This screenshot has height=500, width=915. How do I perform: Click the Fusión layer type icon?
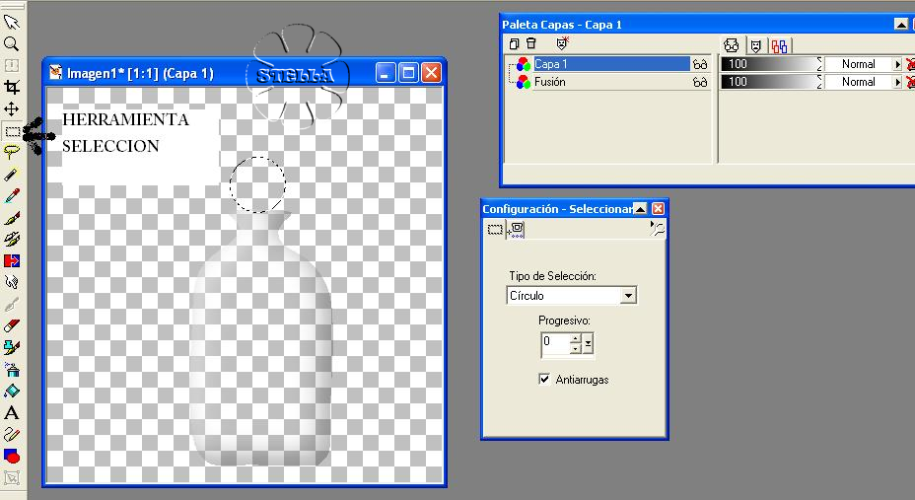coord(524,82)
